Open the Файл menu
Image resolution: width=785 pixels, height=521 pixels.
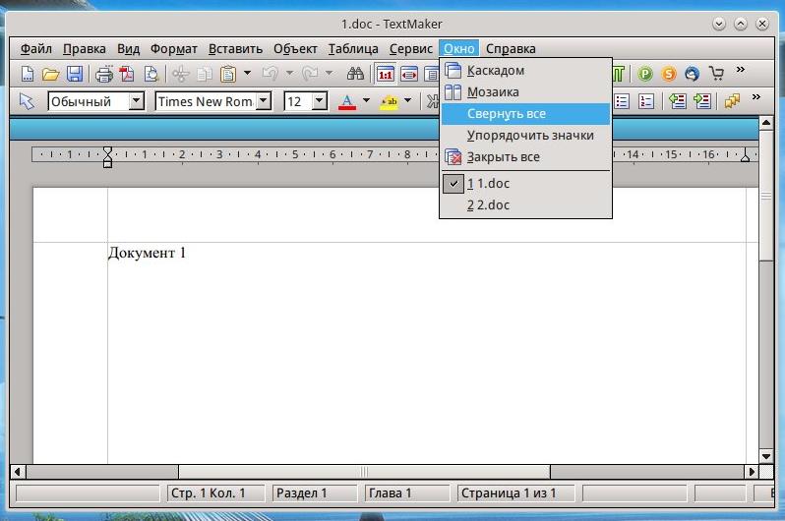pos(36,48)
